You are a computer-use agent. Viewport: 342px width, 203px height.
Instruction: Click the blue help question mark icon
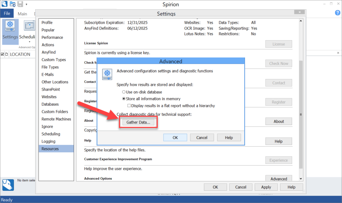click(337, 13)
